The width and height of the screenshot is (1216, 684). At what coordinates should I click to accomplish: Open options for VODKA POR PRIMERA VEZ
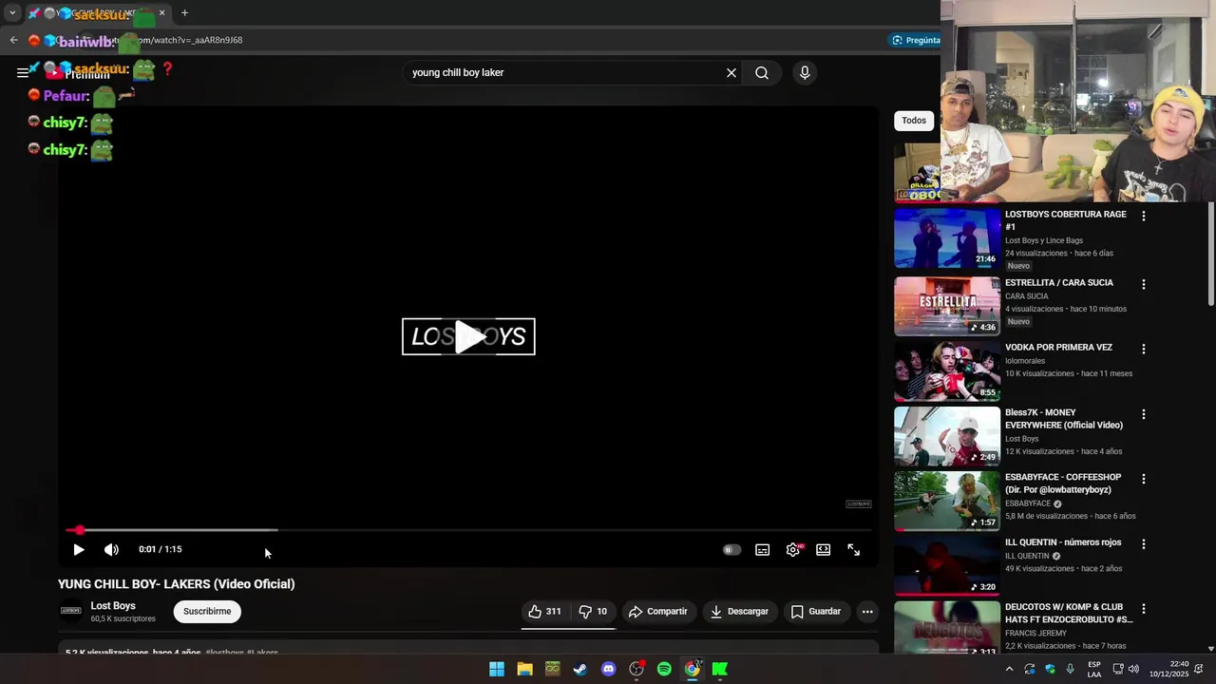pos(1144,349)
